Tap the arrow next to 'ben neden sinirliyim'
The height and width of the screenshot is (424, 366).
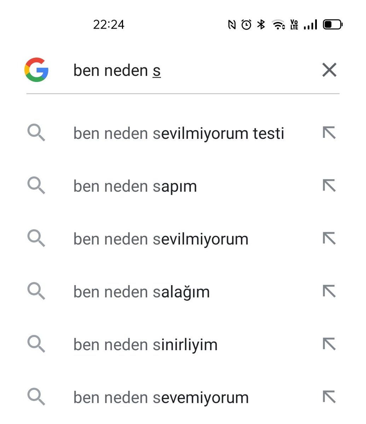(x=329, y=344)
